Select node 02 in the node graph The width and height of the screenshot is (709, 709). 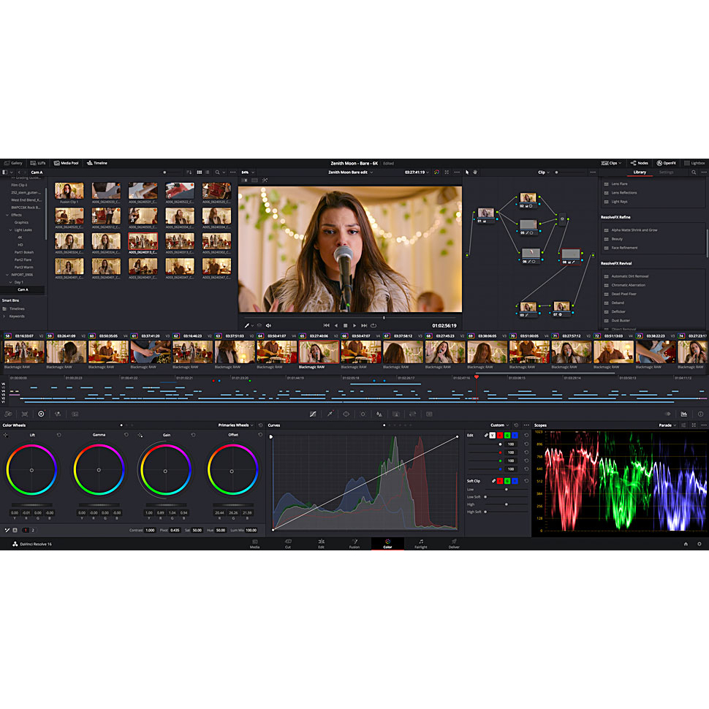click(528, 200)
